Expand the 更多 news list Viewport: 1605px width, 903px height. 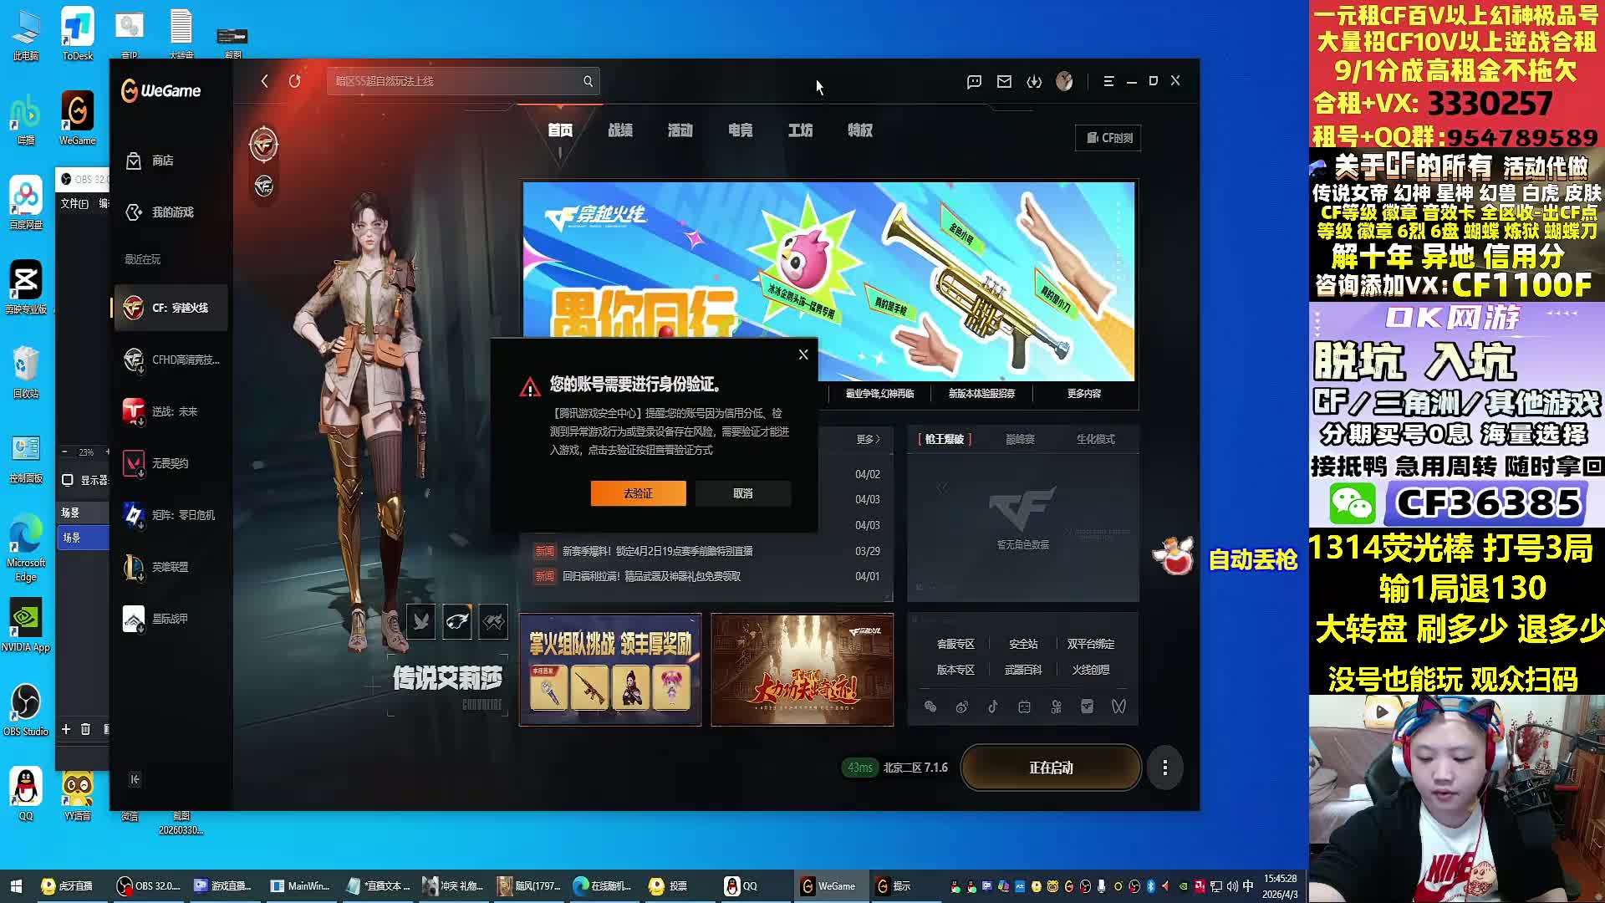point(868,439)
